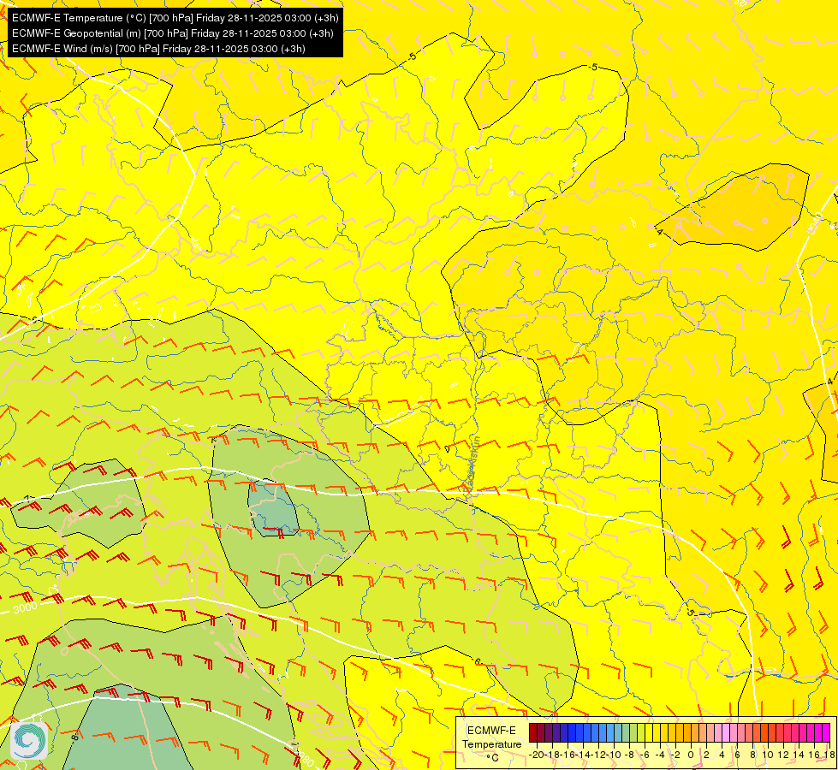Click the °C unit in the legend
This screenshot has height=770, width=838.
coord(493,758)
